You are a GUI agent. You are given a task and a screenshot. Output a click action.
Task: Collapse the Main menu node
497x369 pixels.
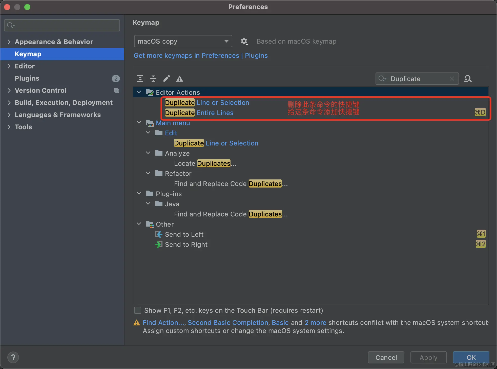click(x=139, y=122)
